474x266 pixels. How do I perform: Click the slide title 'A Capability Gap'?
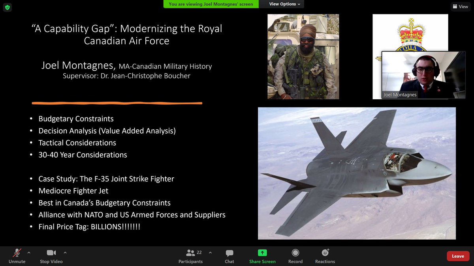(126, 34)
